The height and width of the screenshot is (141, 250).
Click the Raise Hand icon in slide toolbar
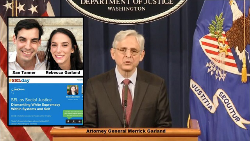click(x=74, y=121)
